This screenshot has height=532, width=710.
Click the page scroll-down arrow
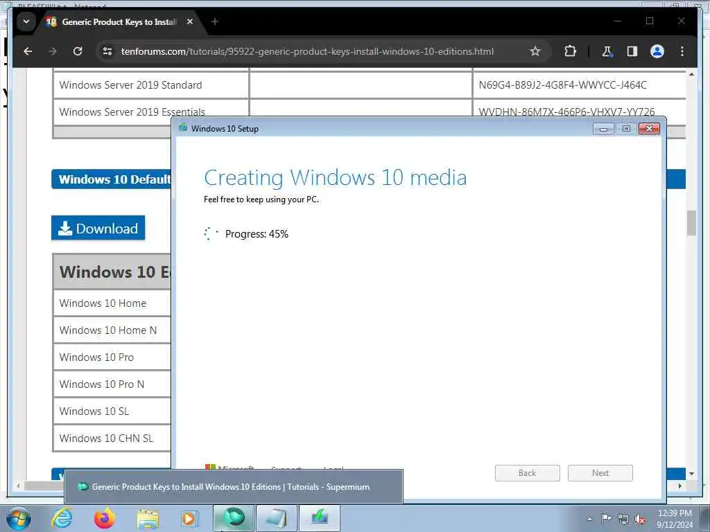pos(691,474)
